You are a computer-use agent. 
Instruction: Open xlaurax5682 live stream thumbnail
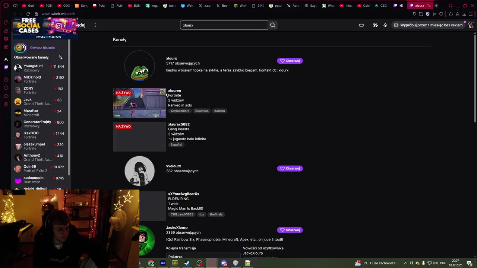click(140, 137)
